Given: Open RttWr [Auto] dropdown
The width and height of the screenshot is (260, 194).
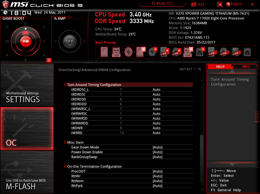Looking at the screenshot, I should pos(158,176).
